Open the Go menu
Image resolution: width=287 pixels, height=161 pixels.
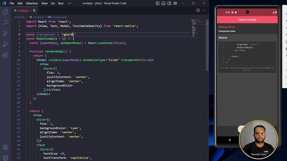point(53,3)
